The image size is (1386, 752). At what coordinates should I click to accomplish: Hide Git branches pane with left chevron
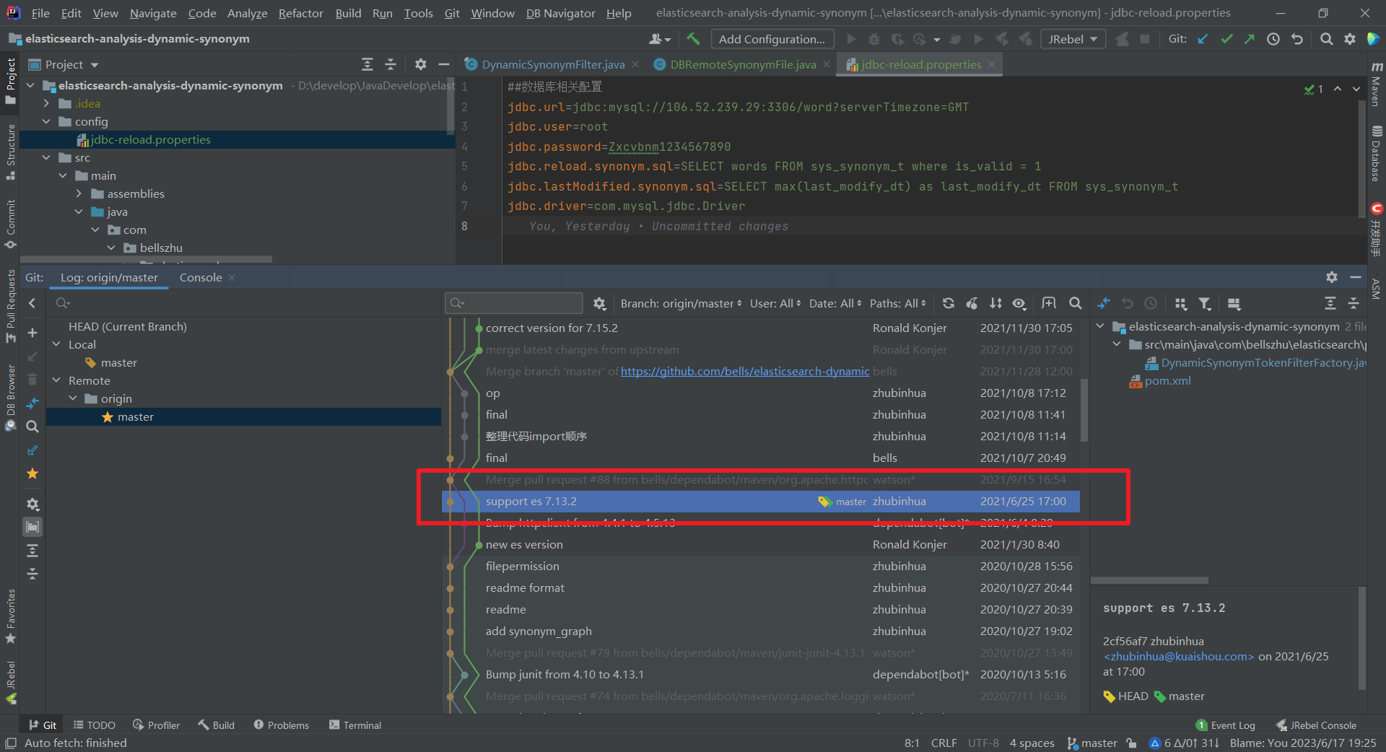[x=32, y=303]
